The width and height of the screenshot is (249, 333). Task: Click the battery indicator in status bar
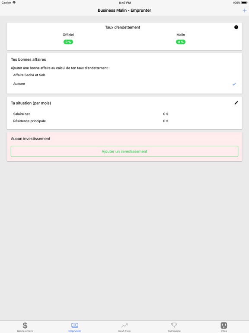[244, 3]
